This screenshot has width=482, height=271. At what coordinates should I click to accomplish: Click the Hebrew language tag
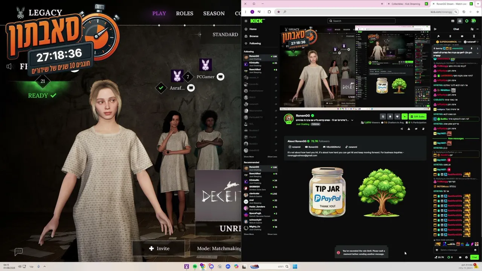316,124
